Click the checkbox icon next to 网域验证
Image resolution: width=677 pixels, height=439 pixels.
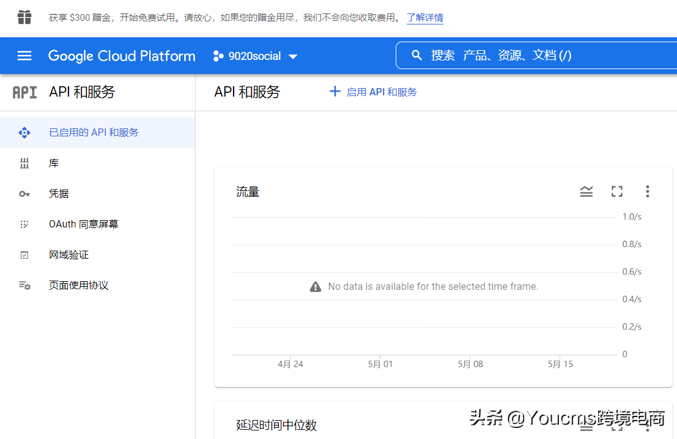click(24, 255)
